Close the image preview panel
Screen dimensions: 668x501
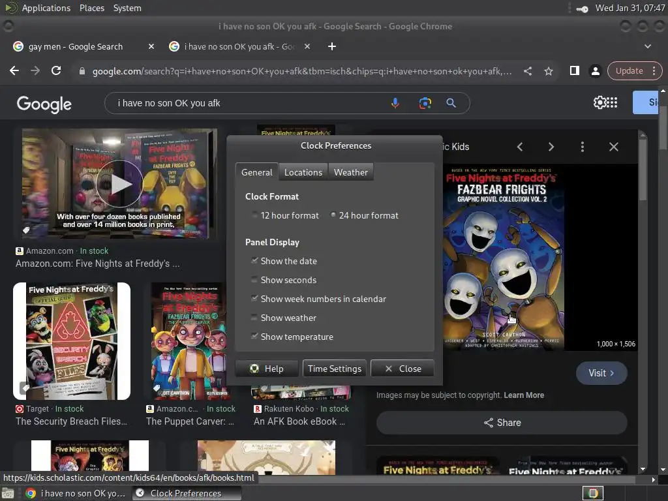(x=613, y=147)
